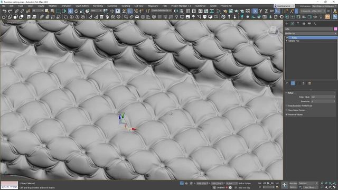Image resolution: width=338 pixels, height=190 pixels.
Task: Toggle Show End Result button
Action: [293, 83]
